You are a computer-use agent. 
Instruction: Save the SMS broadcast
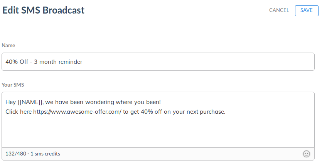coord(307,10)
